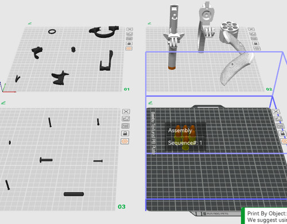
Task: Remove plate 01 with its X icon
Action: tap(130, 29)
